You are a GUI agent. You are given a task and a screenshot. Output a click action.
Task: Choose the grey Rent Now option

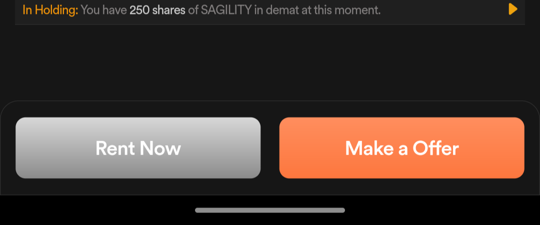click(x=138, y=148)
